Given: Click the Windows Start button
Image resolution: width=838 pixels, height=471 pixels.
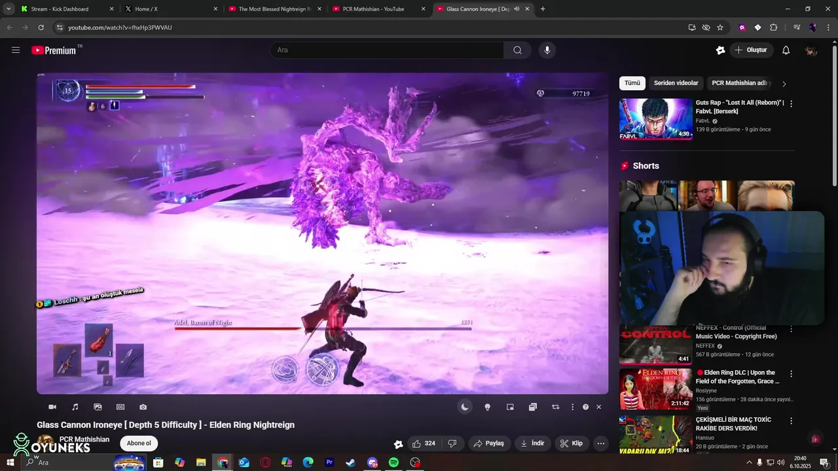Looking at the screenshot, I should tap(10, 462).
